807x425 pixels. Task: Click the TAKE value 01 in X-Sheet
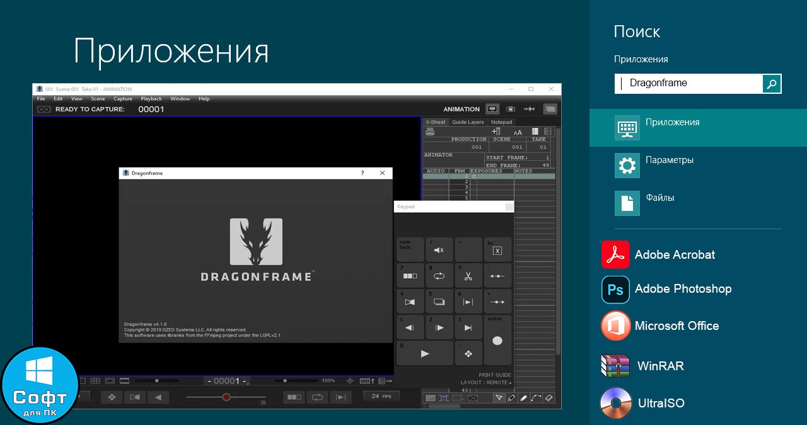[543, 147]
